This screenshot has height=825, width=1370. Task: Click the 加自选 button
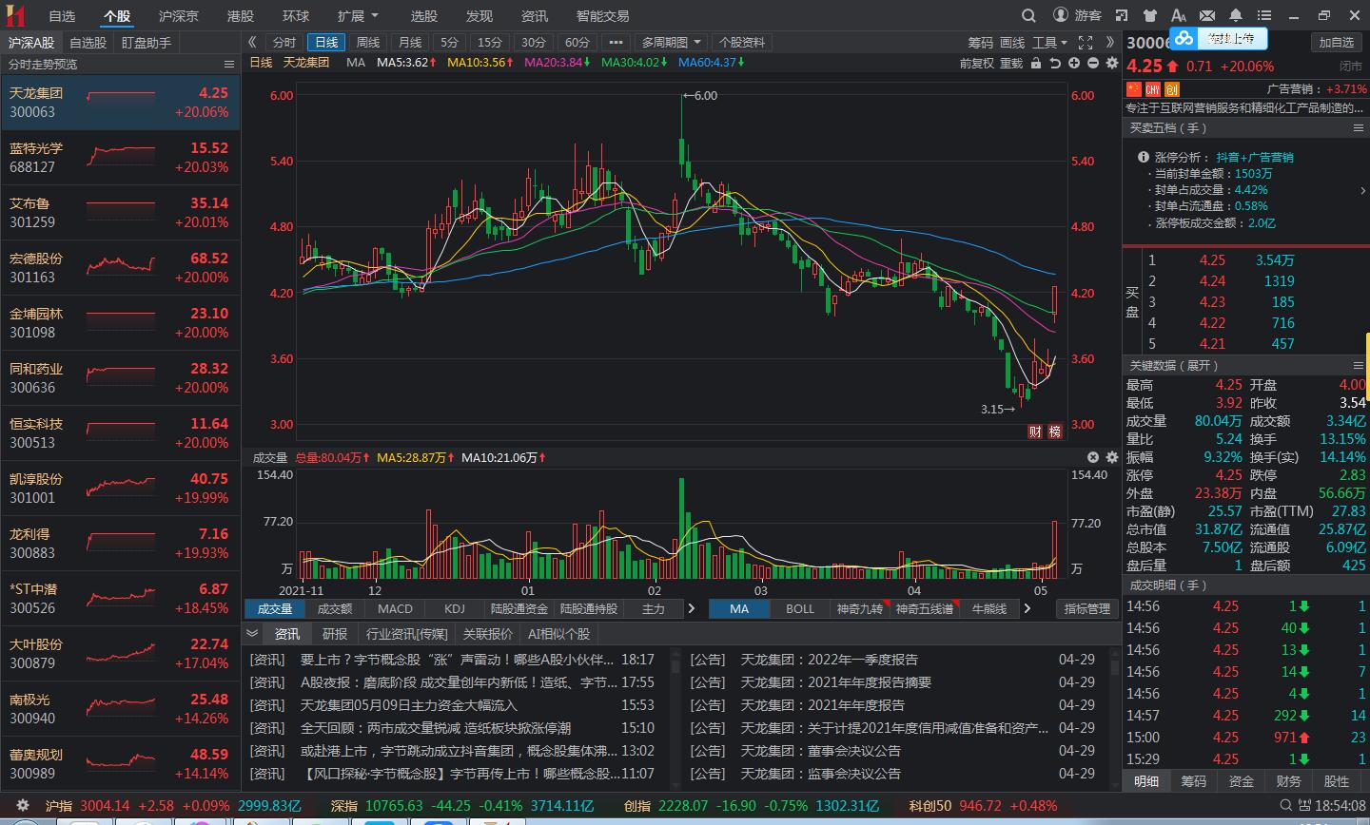(1336, 43)
